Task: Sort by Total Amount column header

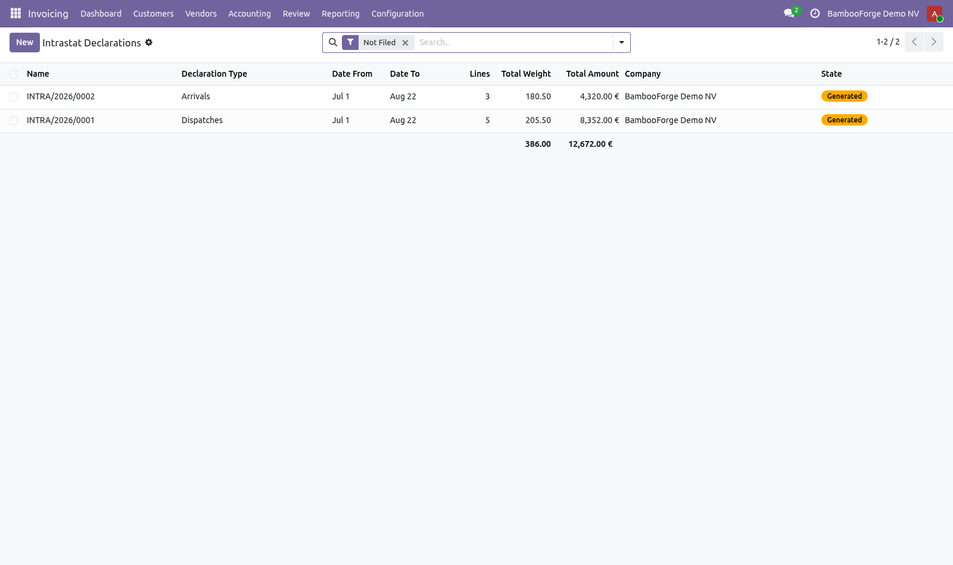Action: 593,74
